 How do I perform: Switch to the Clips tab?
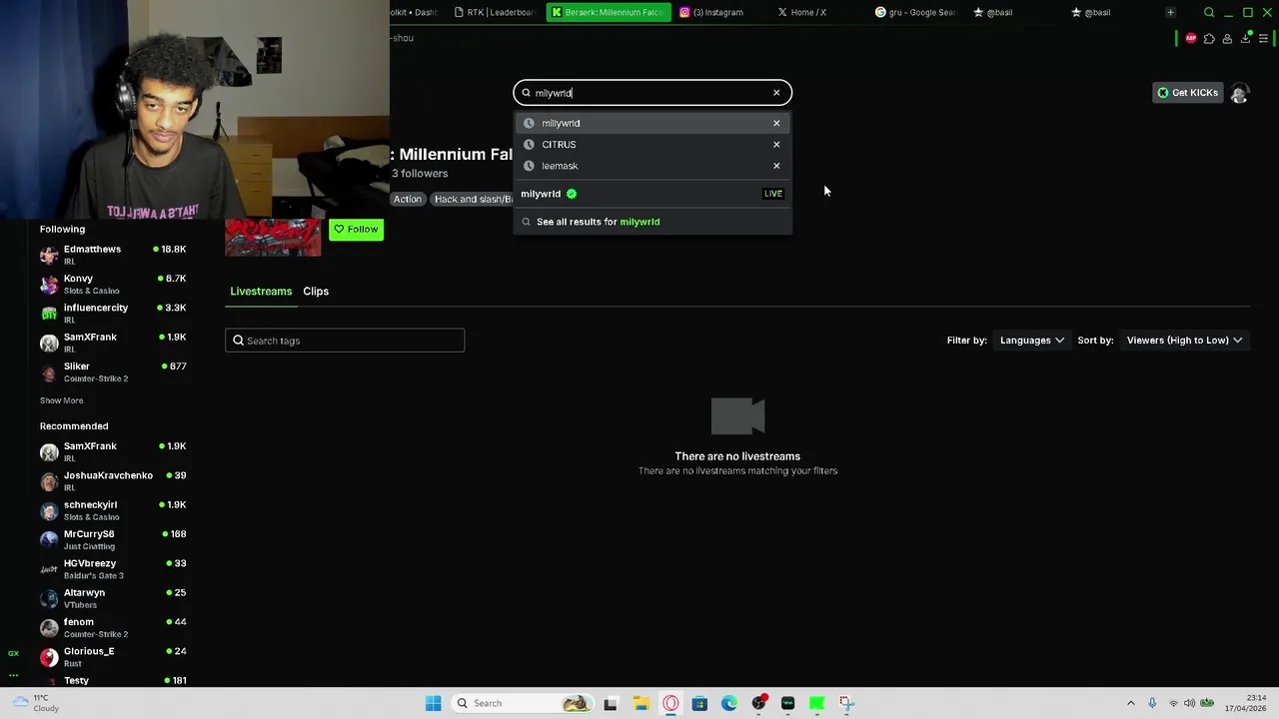[x=316, y=292]
